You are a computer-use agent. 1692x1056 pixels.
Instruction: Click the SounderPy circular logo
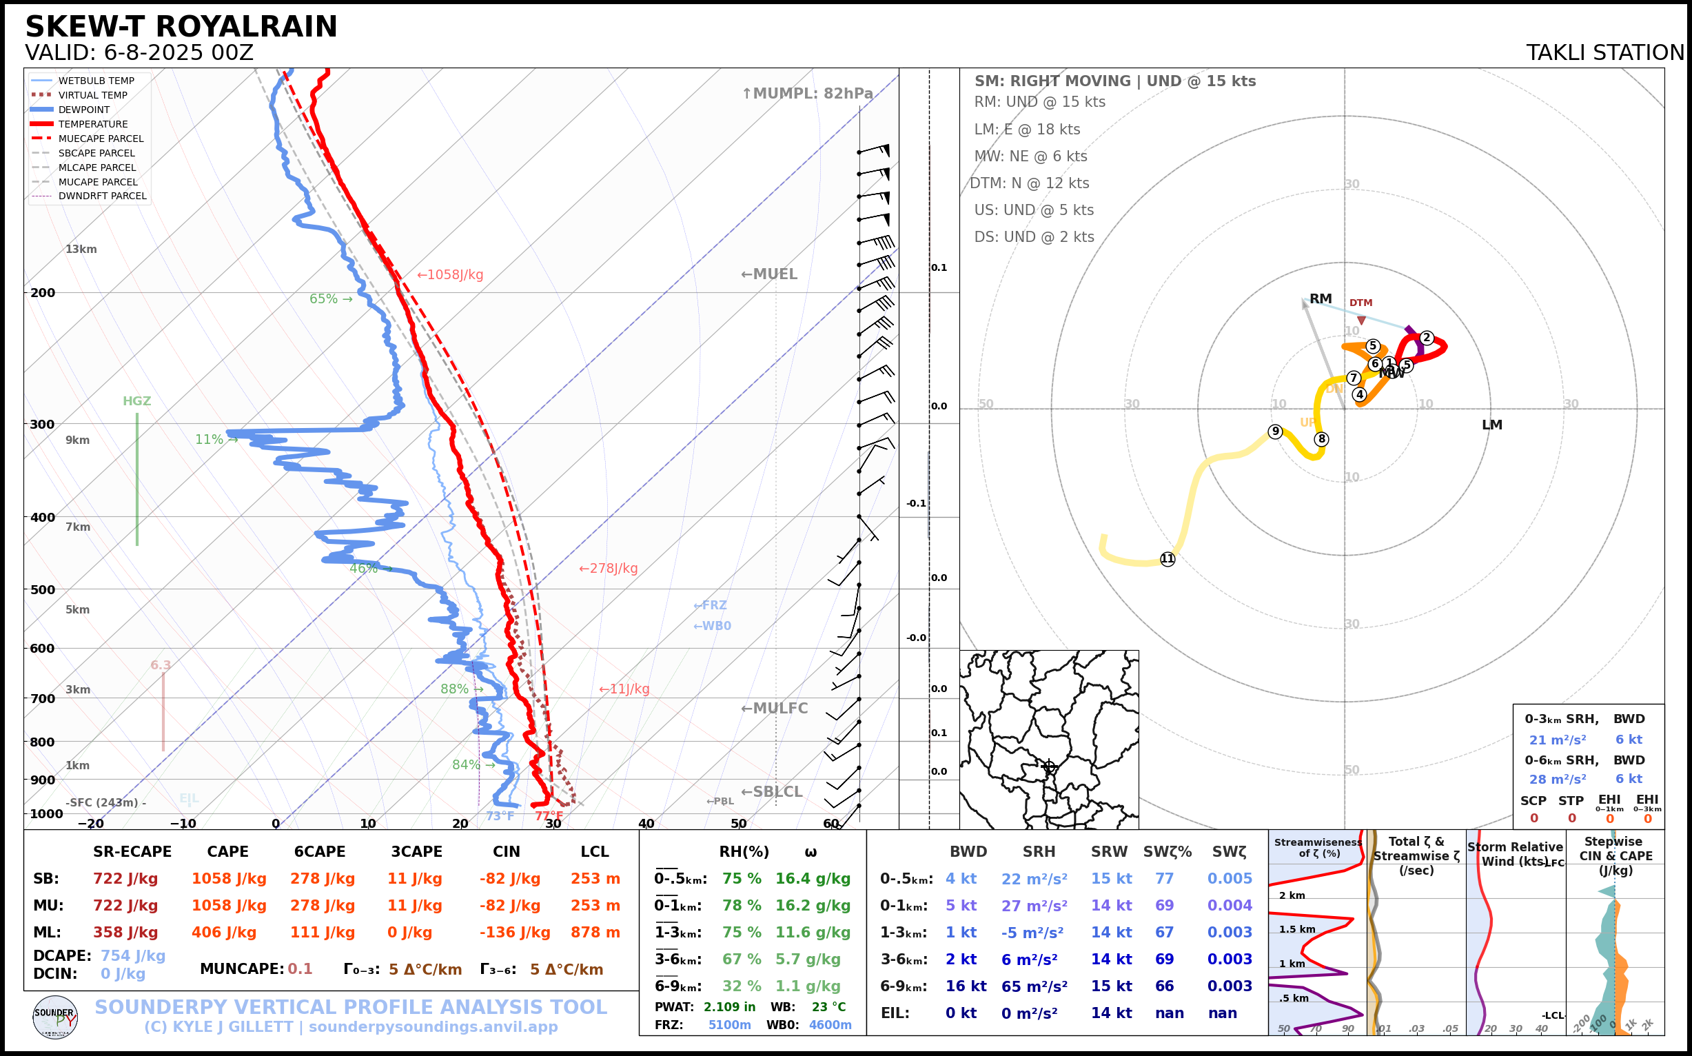pos(55,1017)
